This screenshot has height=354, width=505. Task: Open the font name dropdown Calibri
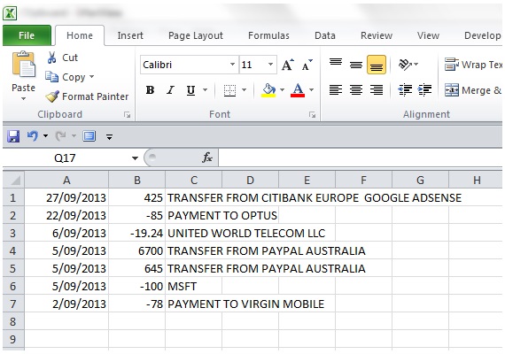[232, 65]
